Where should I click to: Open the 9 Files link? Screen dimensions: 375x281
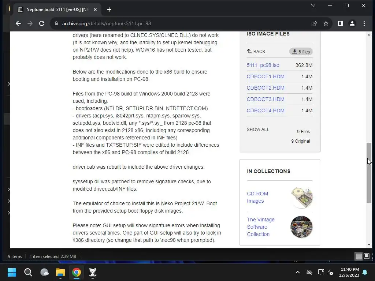(304, 132)
